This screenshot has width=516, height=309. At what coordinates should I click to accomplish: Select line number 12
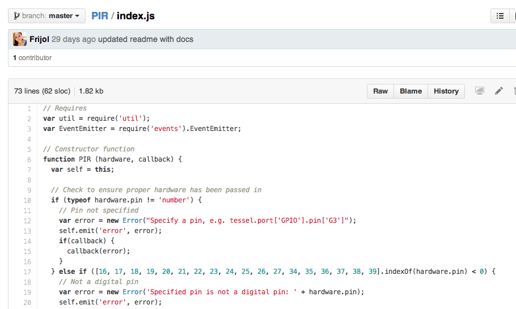pos(27,221)
